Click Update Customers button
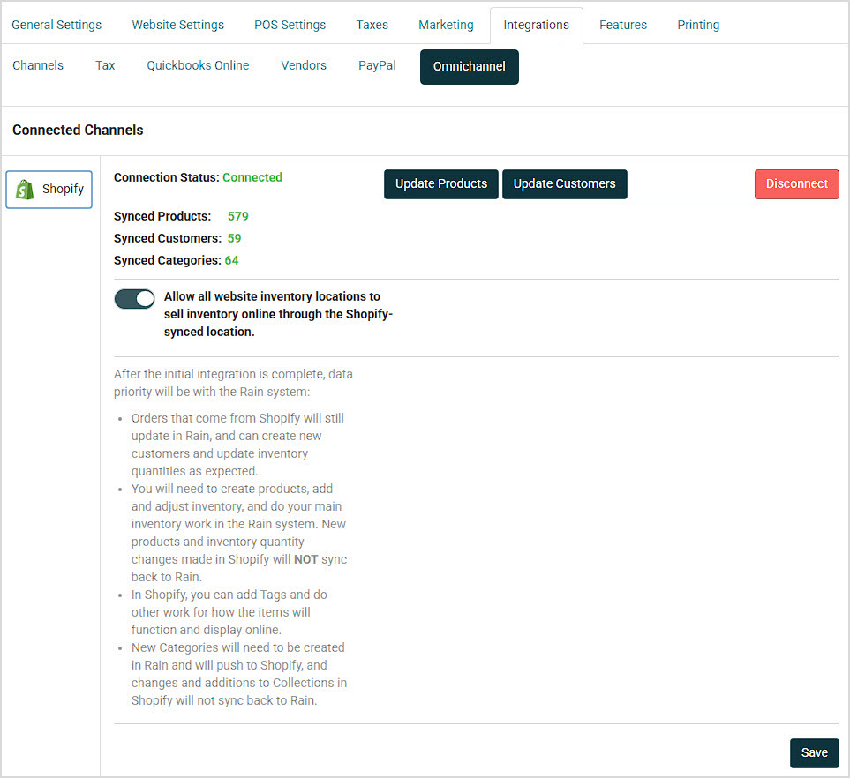Screen dimensions: 850x778 (565, 184)
